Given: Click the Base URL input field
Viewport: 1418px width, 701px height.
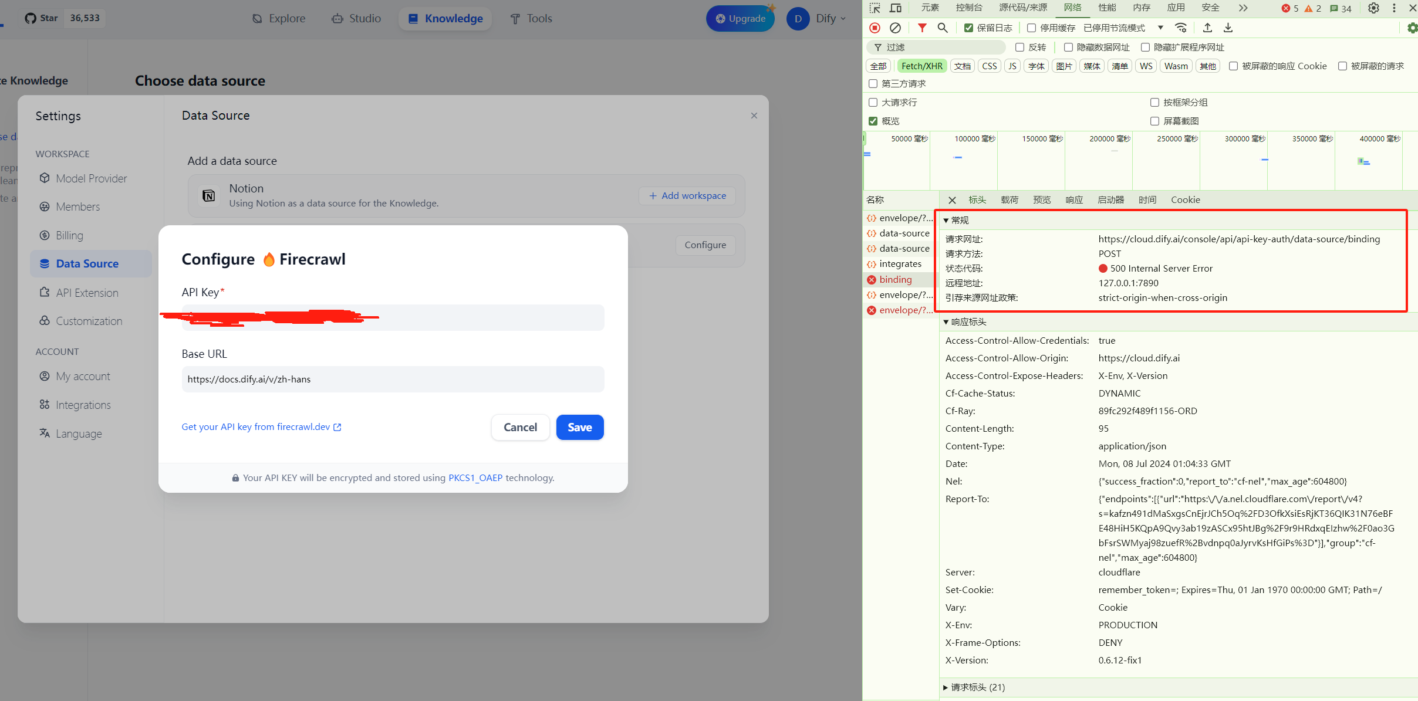Looking at the screenshot, I should 393,379.
